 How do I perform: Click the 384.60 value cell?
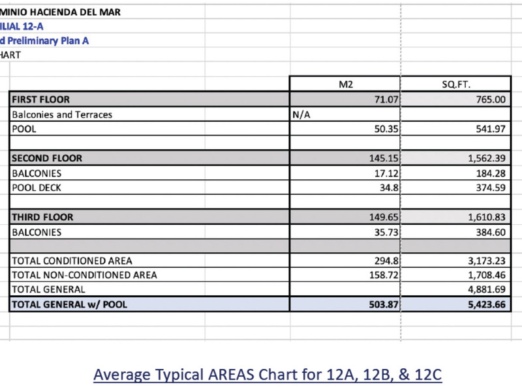pyautogui.click(x=455, y=232)
